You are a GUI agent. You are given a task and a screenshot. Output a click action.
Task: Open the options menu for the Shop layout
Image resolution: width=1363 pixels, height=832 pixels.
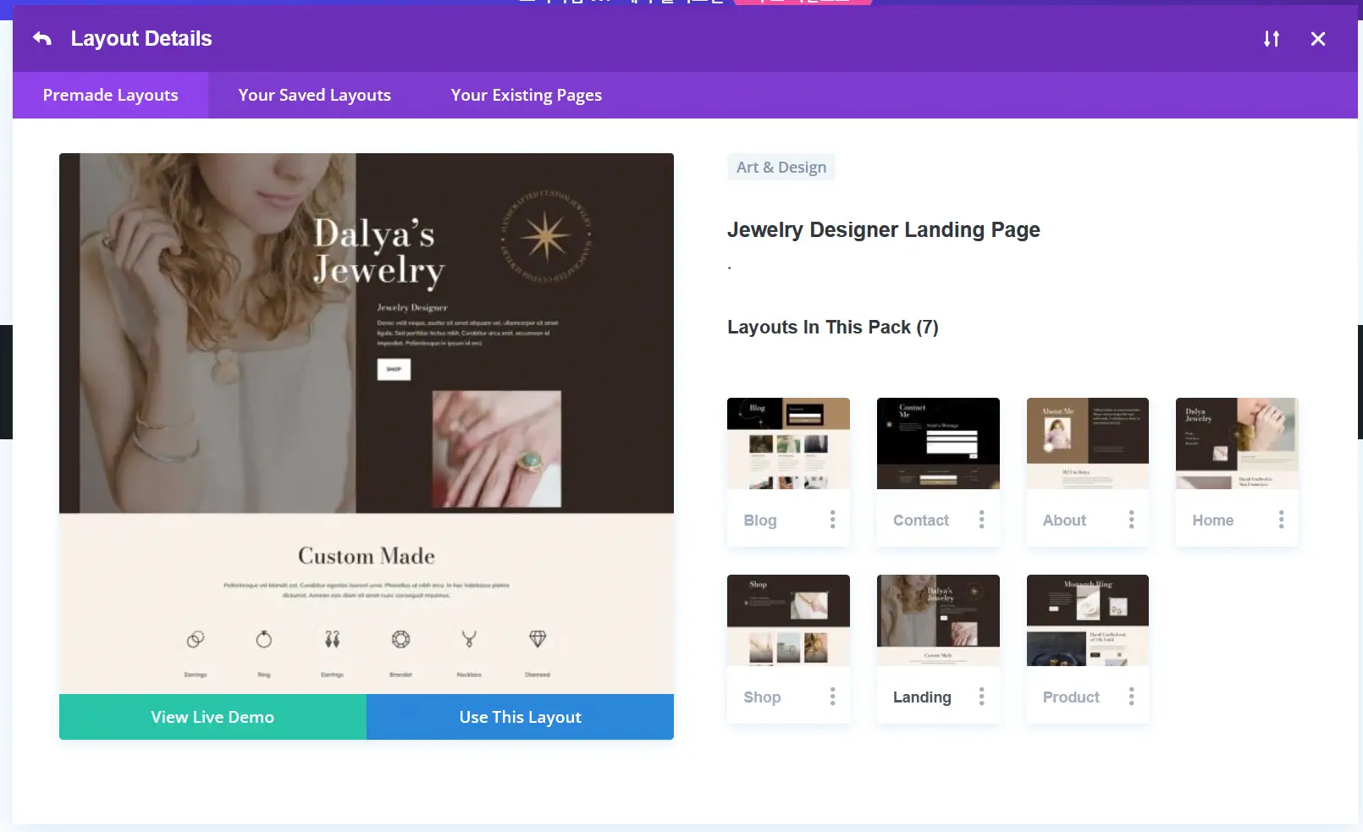click(832, 697)
